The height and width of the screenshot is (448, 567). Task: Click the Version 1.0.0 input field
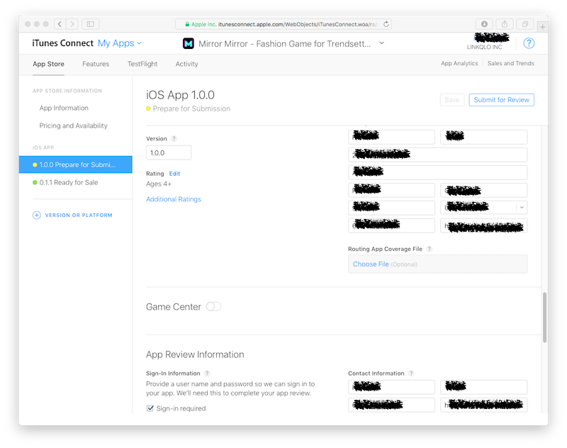pyautogui.click(x=169, y=152)
